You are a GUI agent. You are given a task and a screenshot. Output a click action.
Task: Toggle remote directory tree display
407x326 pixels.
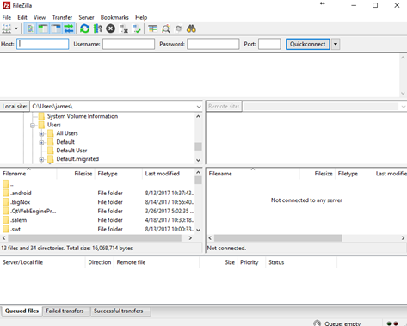[x=56, y=28]
